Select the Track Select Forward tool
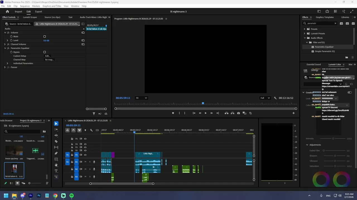357x200 pixels. click(x=56, y=129)
